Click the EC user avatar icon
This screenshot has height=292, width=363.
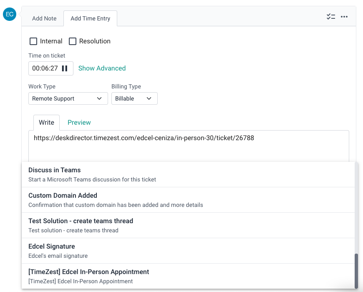pyautogui.click(x=9, y=15)
